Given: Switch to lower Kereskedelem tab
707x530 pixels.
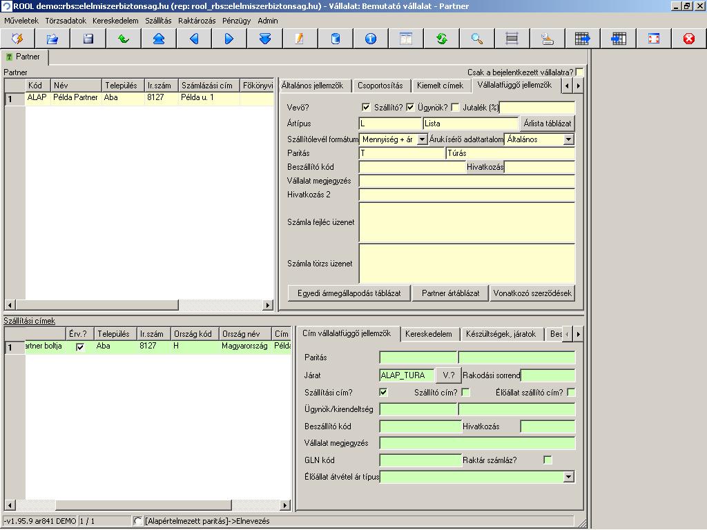Looking at the screenshot, I should point(428,334).
